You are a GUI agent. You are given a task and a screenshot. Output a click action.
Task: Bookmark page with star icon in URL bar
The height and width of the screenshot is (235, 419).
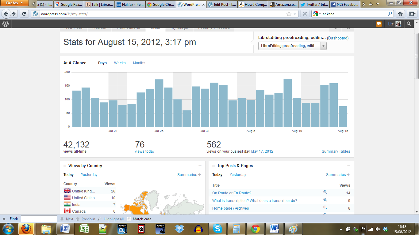click(x=289, y=14)
